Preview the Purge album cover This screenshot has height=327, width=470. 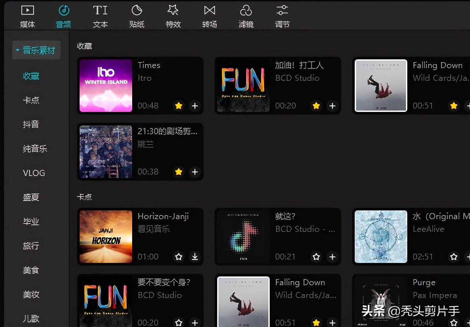381,302
